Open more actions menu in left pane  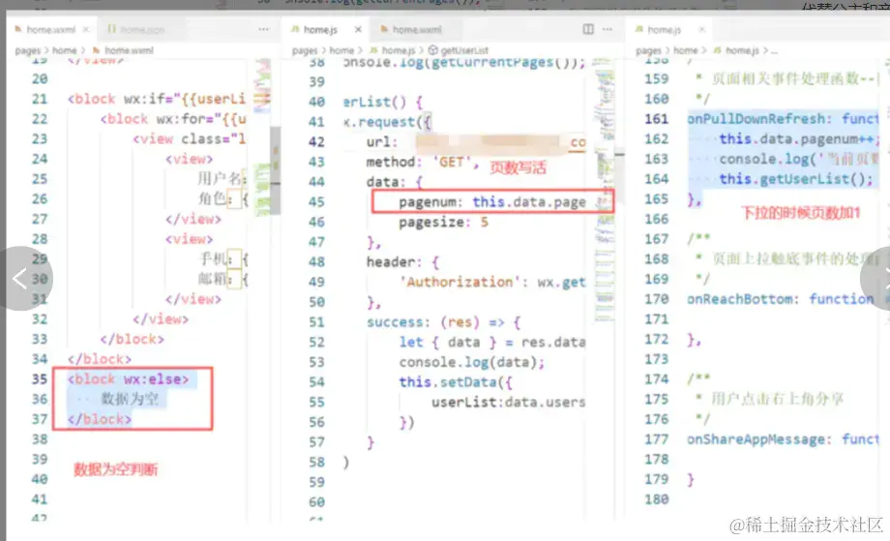click(263, 30)
